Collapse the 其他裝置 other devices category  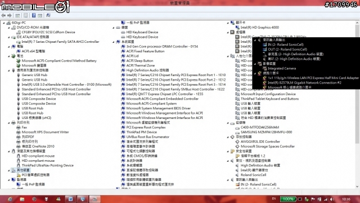[9, 170]
